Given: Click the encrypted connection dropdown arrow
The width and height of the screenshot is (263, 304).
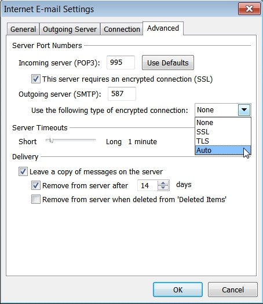Looking at the screenshot, I should click(x=244, y=110).
